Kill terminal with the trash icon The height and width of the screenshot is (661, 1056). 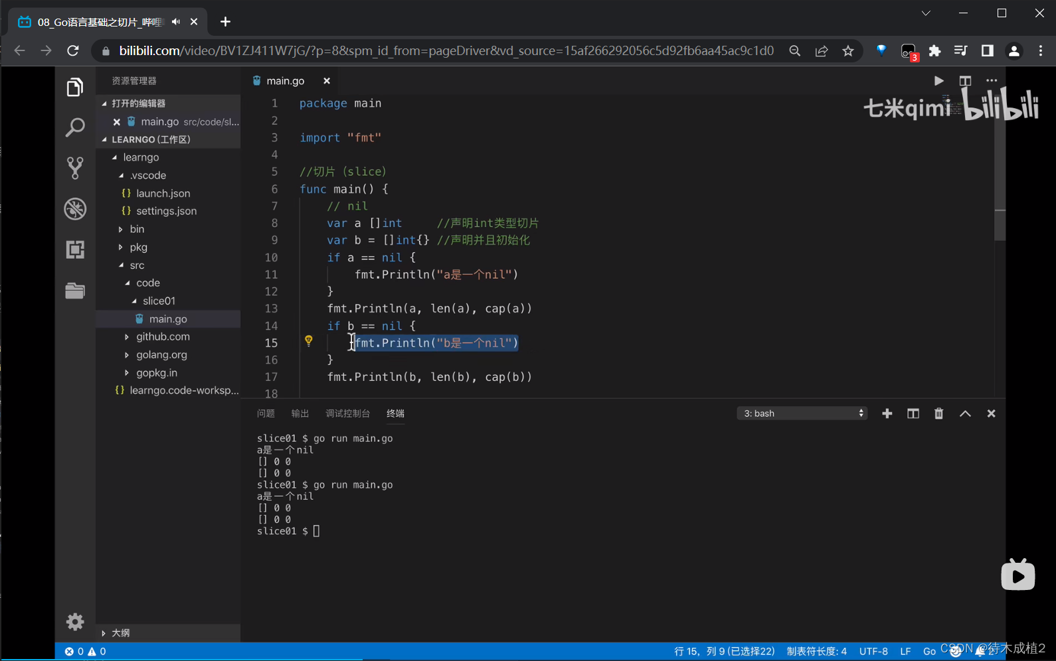tap(939, 413)
